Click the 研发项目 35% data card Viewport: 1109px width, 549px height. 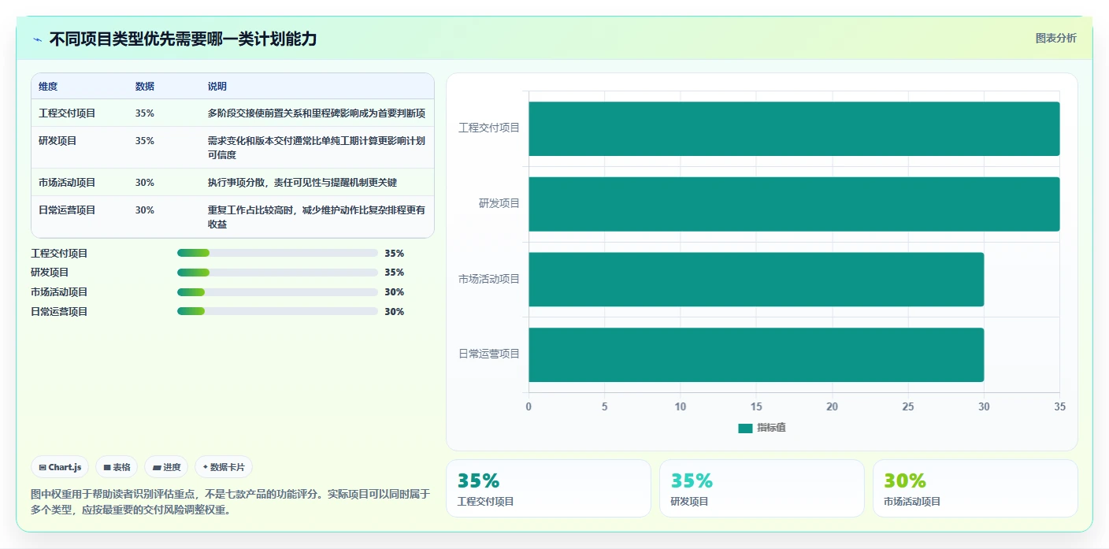(x=762, y=488)
